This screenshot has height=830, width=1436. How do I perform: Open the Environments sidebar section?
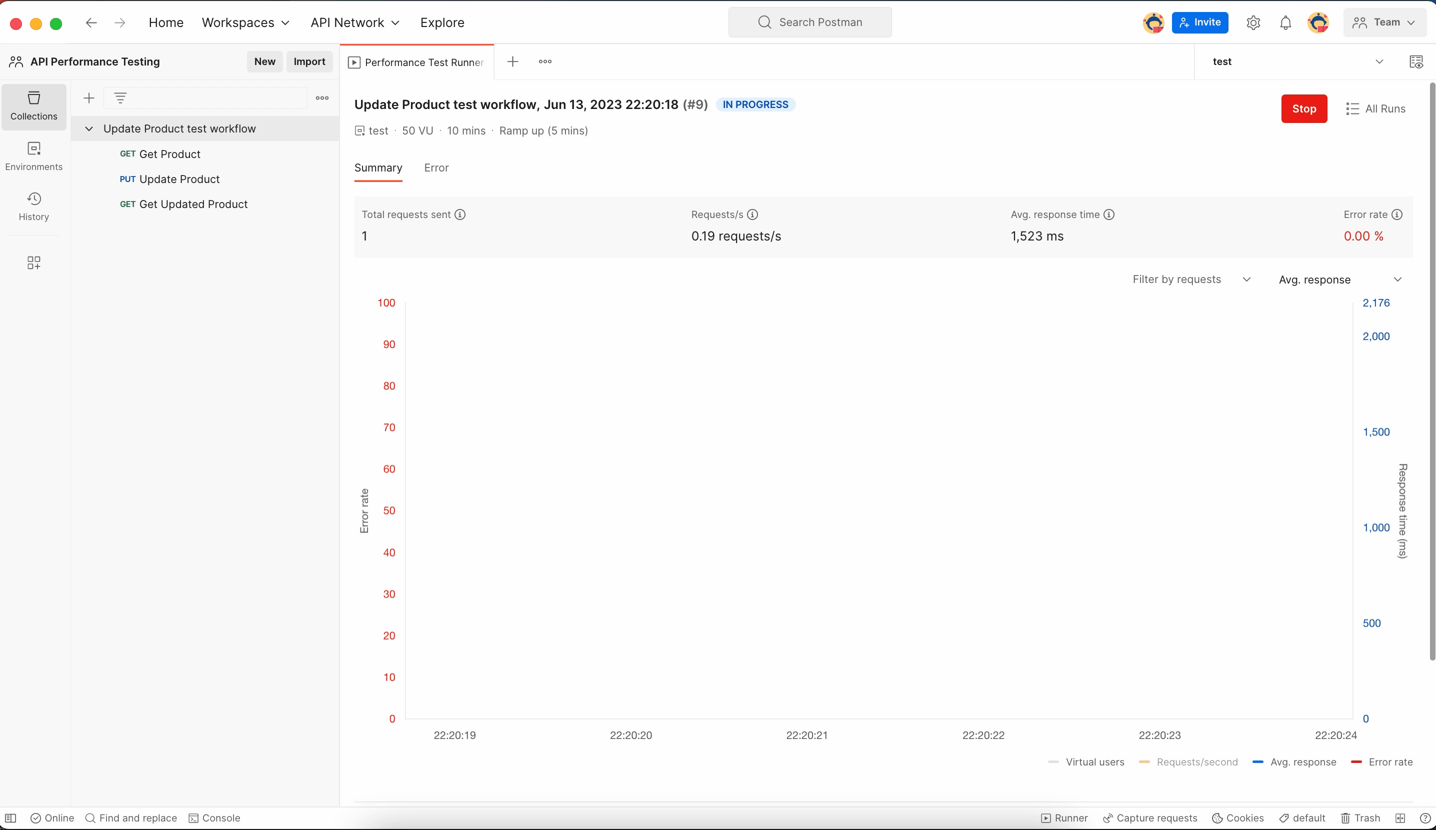pos(34,156)
